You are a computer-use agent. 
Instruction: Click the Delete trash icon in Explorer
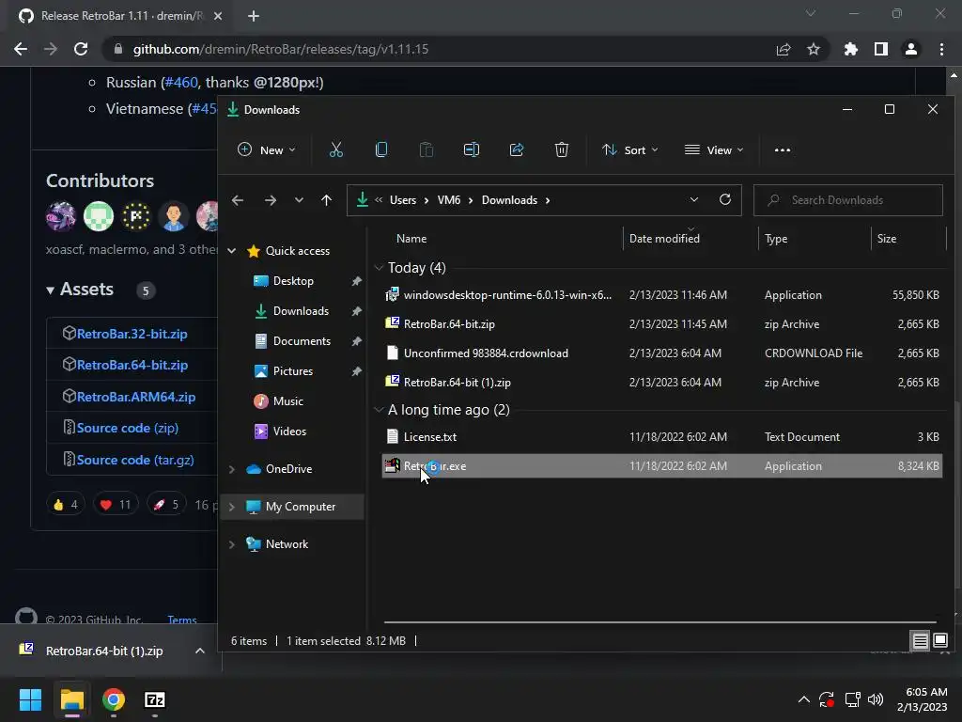click(x=562, y=149)
